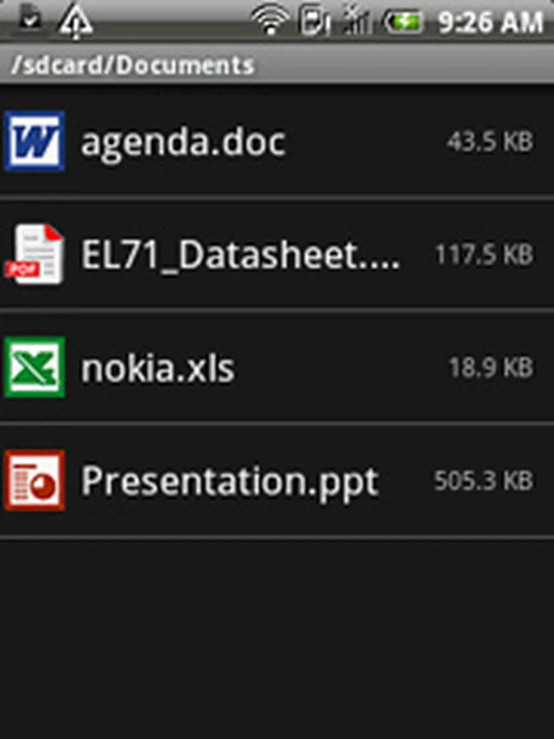Tap the mobile network signal icon

357,22
